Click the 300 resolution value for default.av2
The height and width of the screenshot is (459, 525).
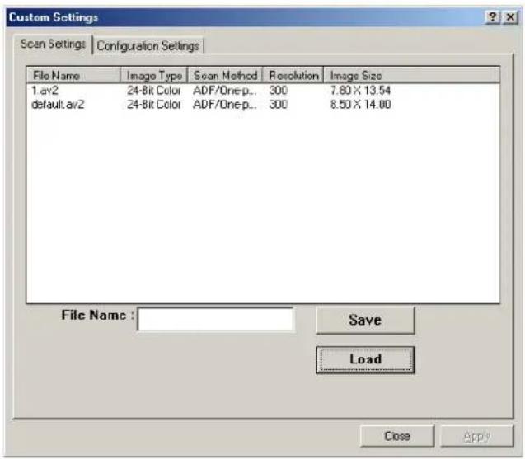pyautogui.click(x=279, y=104)
